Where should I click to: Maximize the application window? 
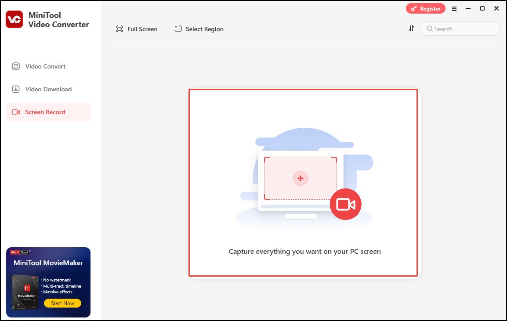pyautogui.click(x=482, y=8)
